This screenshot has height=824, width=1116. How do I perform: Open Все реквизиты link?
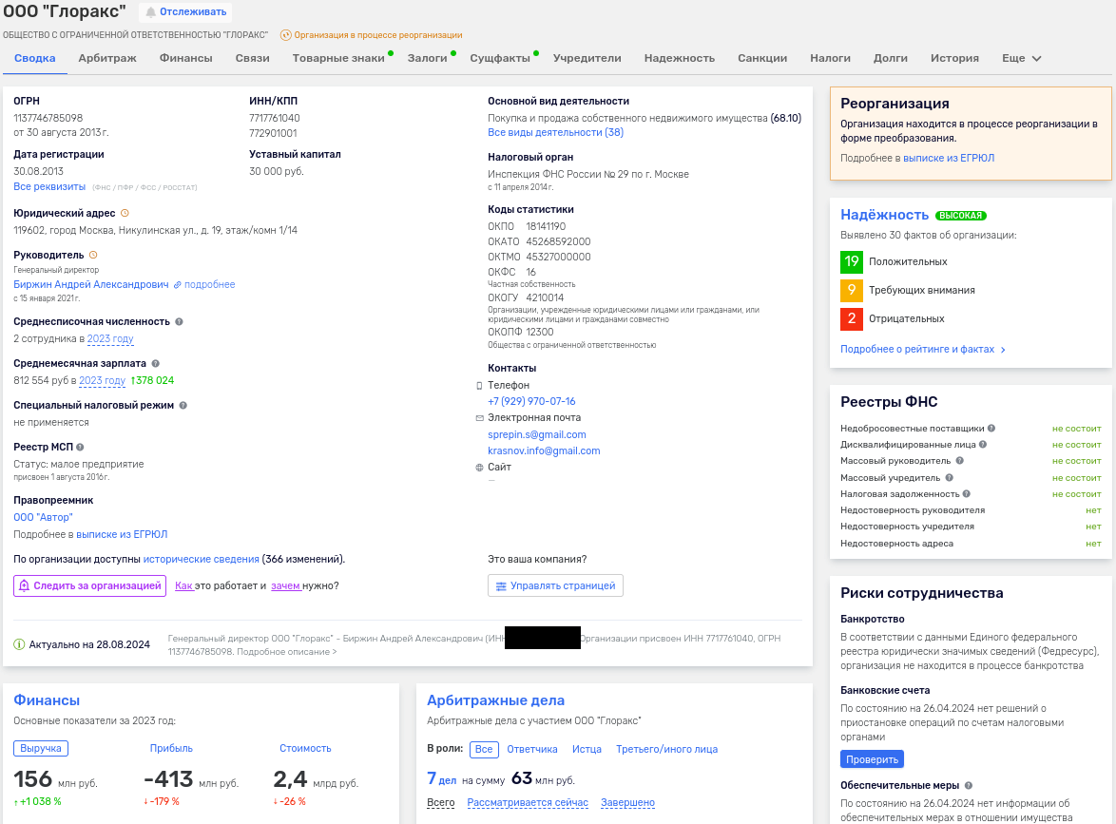pyautogui.click(x=49, y=186)
